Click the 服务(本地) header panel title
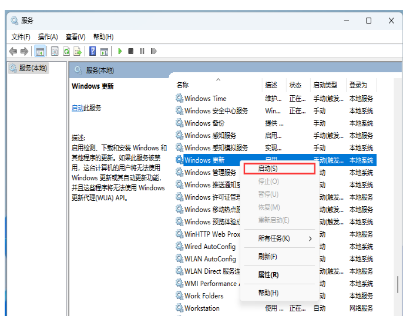The image size is (403, 316). pyautogui.click(x=100, y=70)
